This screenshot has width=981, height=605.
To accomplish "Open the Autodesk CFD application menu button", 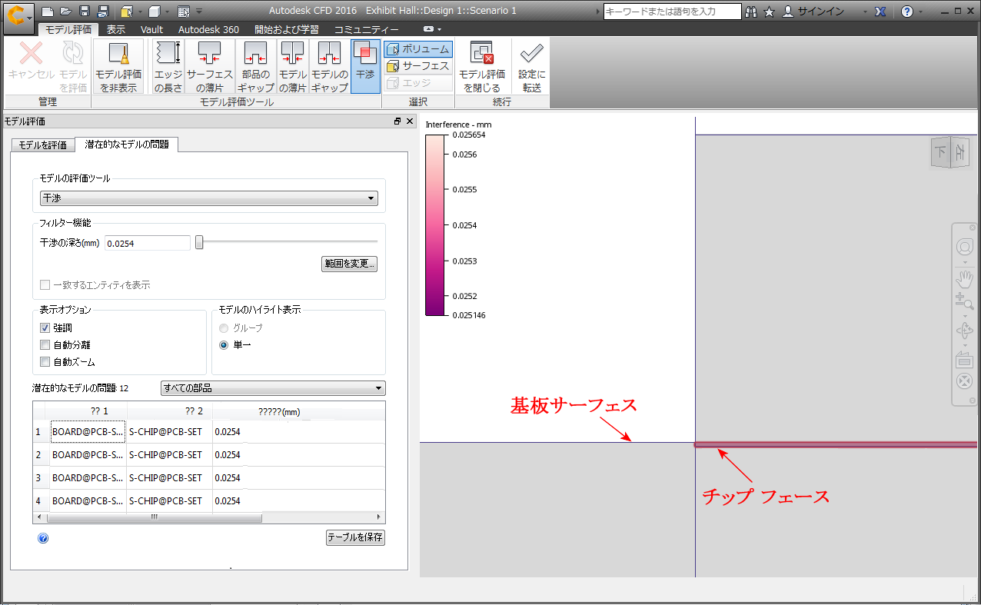I will point(18,17).
